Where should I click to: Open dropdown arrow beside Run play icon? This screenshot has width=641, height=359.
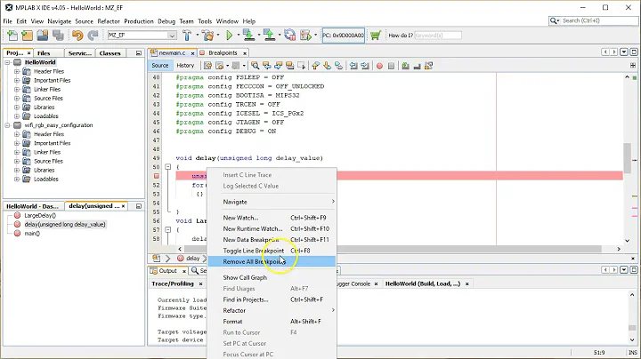pyautogui.click(x=239, y=36)
